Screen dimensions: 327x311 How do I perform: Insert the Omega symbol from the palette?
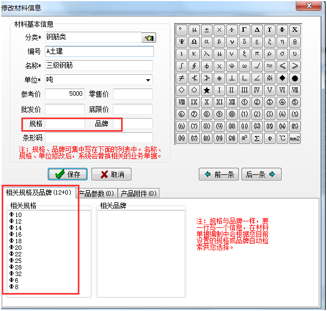point(194,42)
